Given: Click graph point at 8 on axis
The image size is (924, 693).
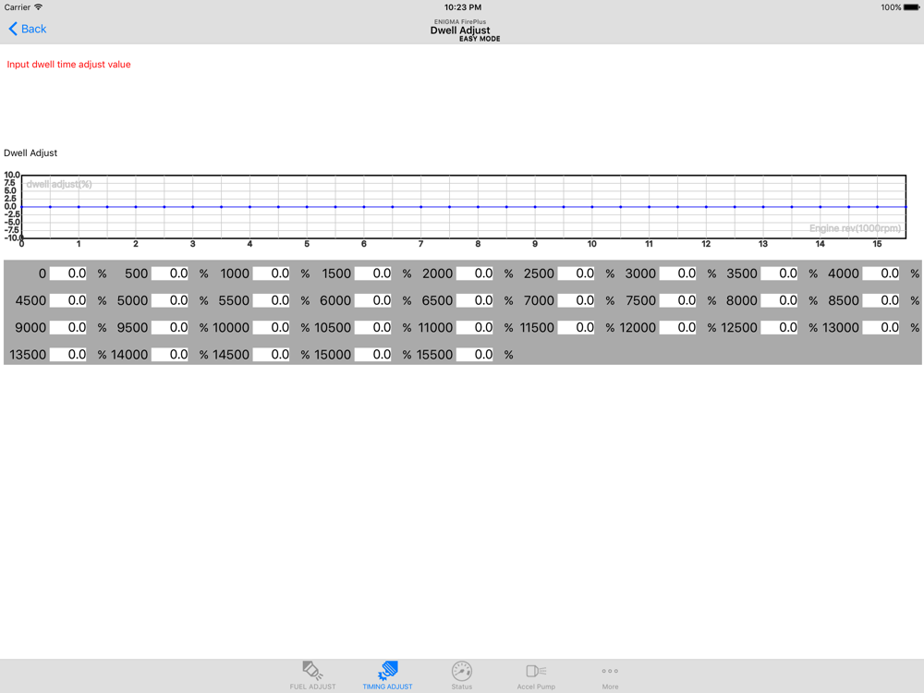Looking at the screenshot, I should click(x=478, y=207).
